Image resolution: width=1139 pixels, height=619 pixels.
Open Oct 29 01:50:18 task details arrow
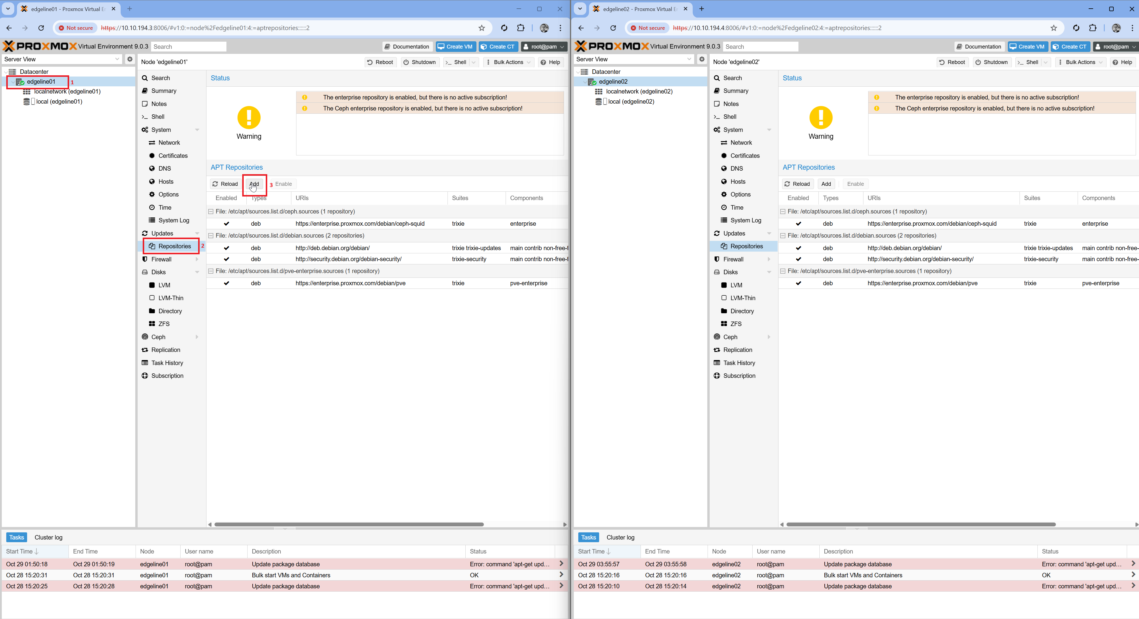pyautogui.click(x=561, y=564)
